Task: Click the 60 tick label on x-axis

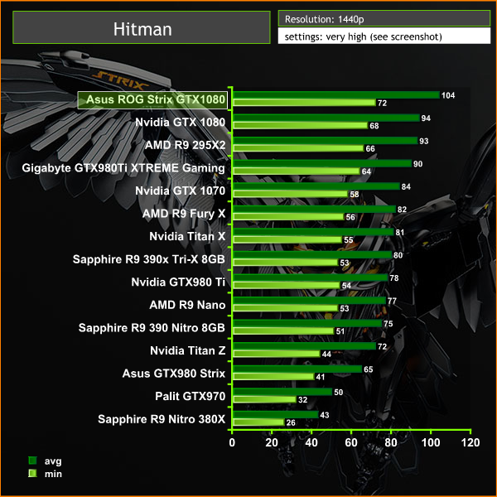Action: point(351,442)
